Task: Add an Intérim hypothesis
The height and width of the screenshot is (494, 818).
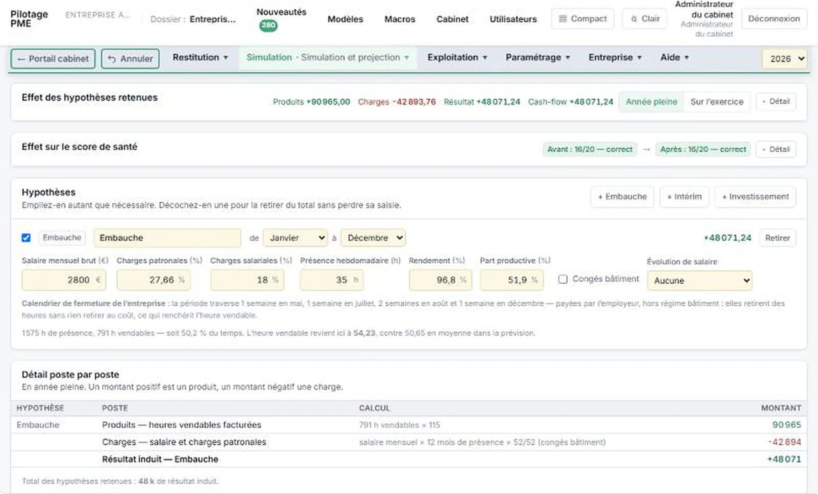Action: [684, 197]
